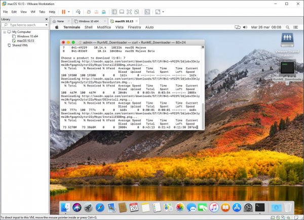Open the App Store from the Dock
304x220 pixels.
pyautogui.click(x=237, y=207)
